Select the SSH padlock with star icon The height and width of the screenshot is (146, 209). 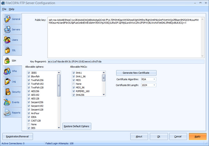[7, 60]
